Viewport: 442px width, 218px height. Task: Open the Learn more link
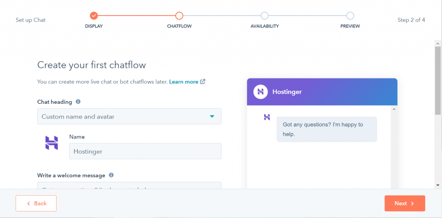tap(184, 82)
